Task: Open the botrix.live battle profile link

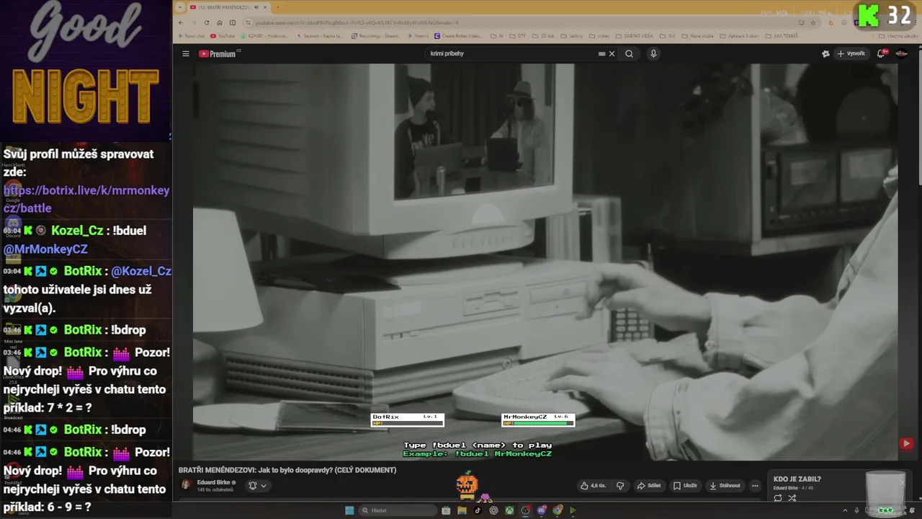Action: [x=86, y=199]
